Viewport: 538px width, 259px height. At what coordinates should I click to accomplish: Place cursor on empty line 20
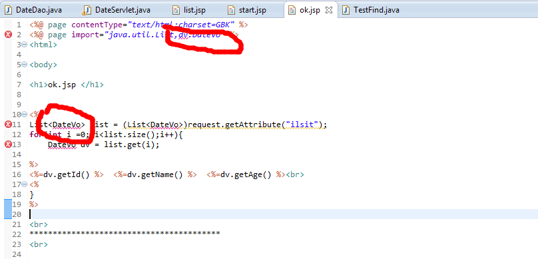[x=282, y=214]
